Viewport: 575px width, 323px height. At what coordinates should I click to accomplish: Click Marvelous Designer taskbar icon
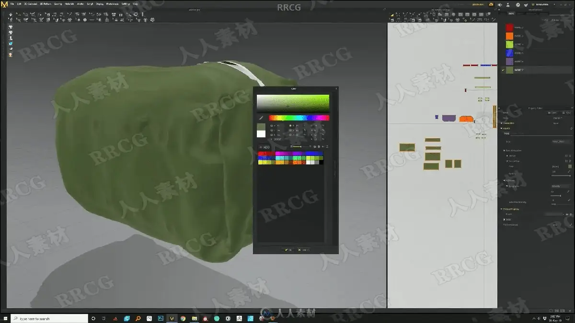tap(172, 318)
